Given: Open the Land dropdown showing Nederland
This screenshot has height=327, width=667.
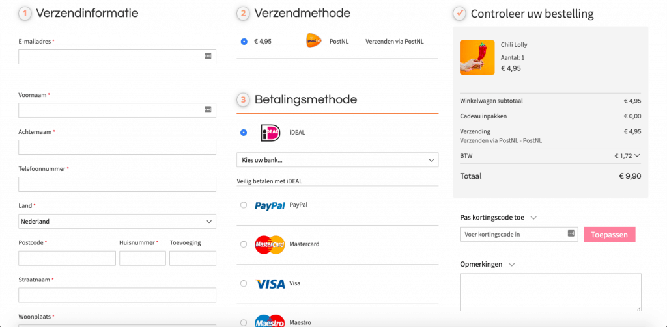Looking at the screenshot, I should [117, 221].
